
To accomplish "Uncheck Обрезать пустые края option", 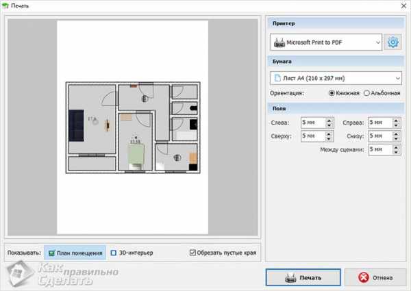I will point(192,253).
